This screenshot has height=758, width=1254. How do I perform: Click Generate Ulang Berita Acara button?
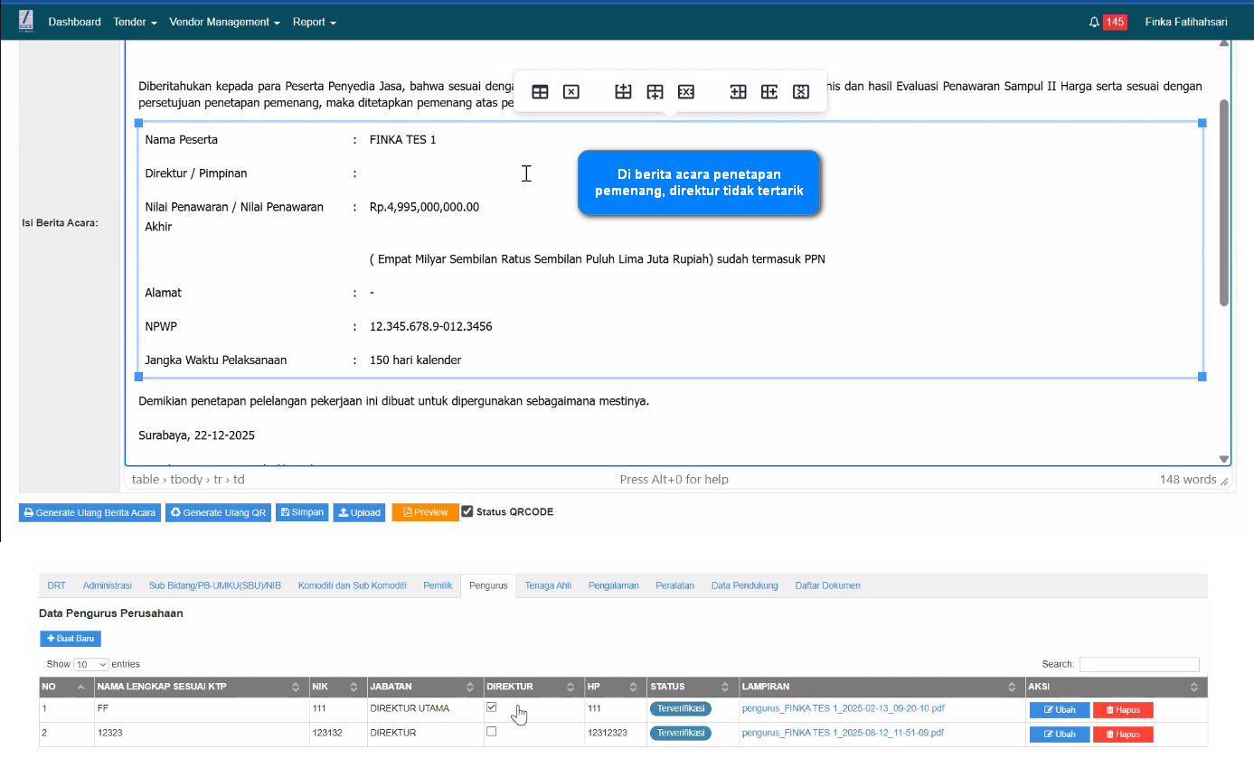(x=90, y=512)
